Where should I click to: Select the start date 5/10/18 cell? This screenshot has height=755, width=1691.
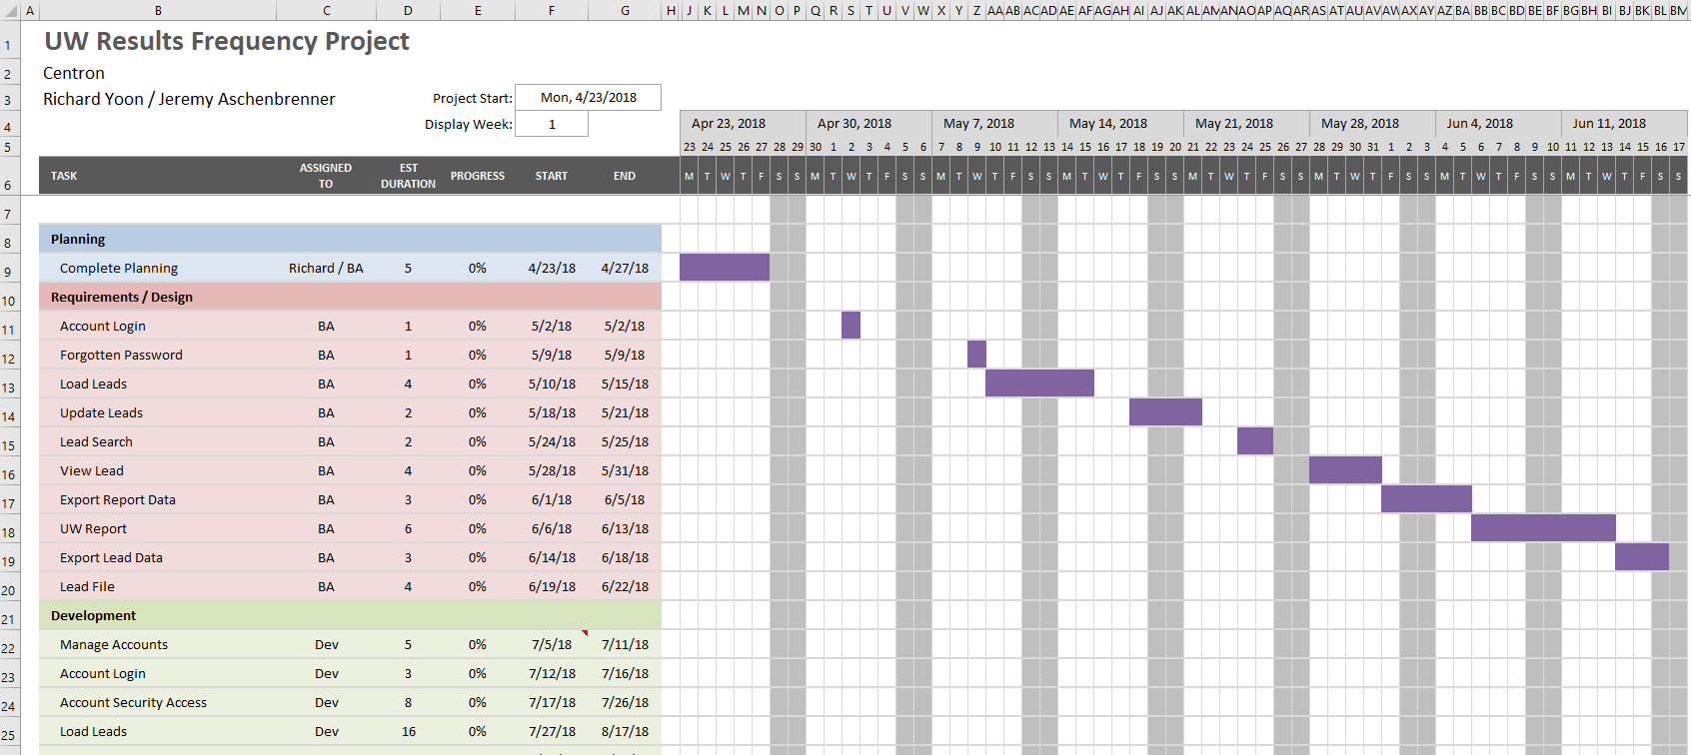(x=552, y=383)
